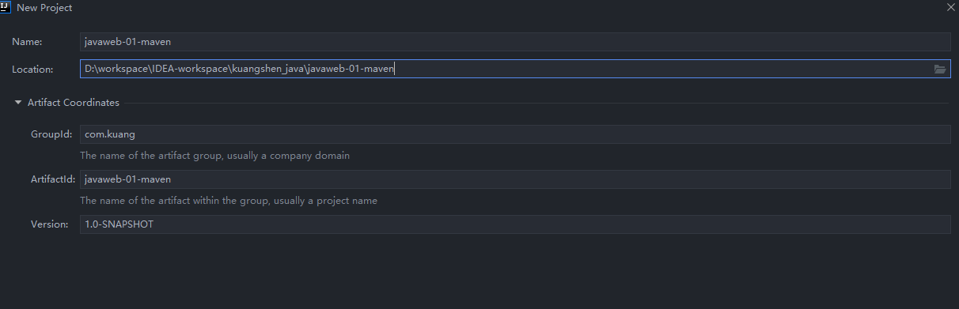
Task: Click the ArtifactId: label
Action: [52, 179]
